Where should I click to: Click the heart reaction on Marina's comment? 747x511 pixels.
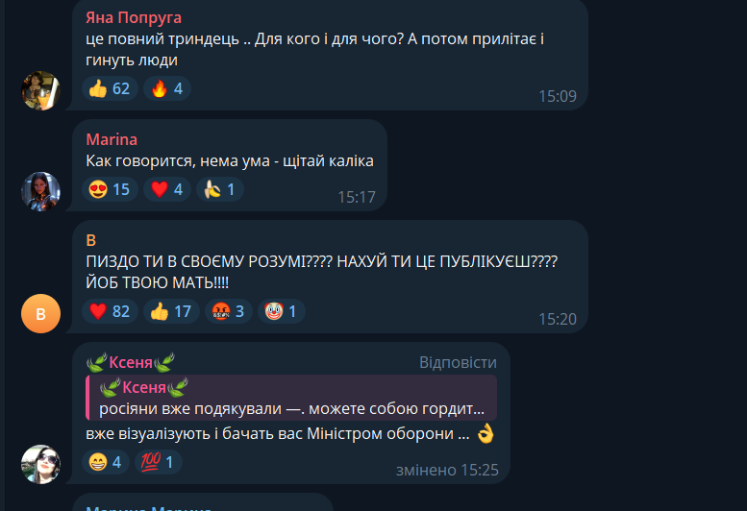coord(167,189)
